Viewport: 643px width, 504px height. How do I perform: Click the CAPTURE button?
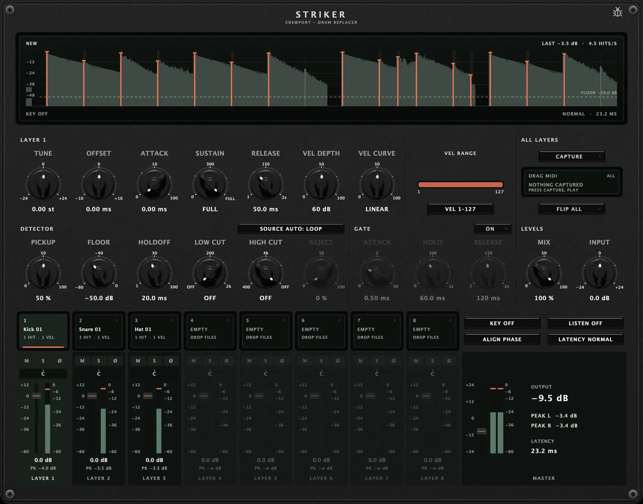click(572, 157)
